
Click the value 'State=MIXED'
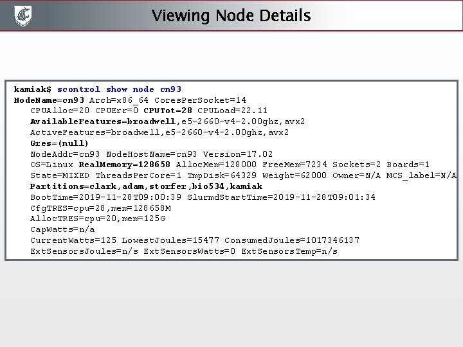click(x=60, y=175)
